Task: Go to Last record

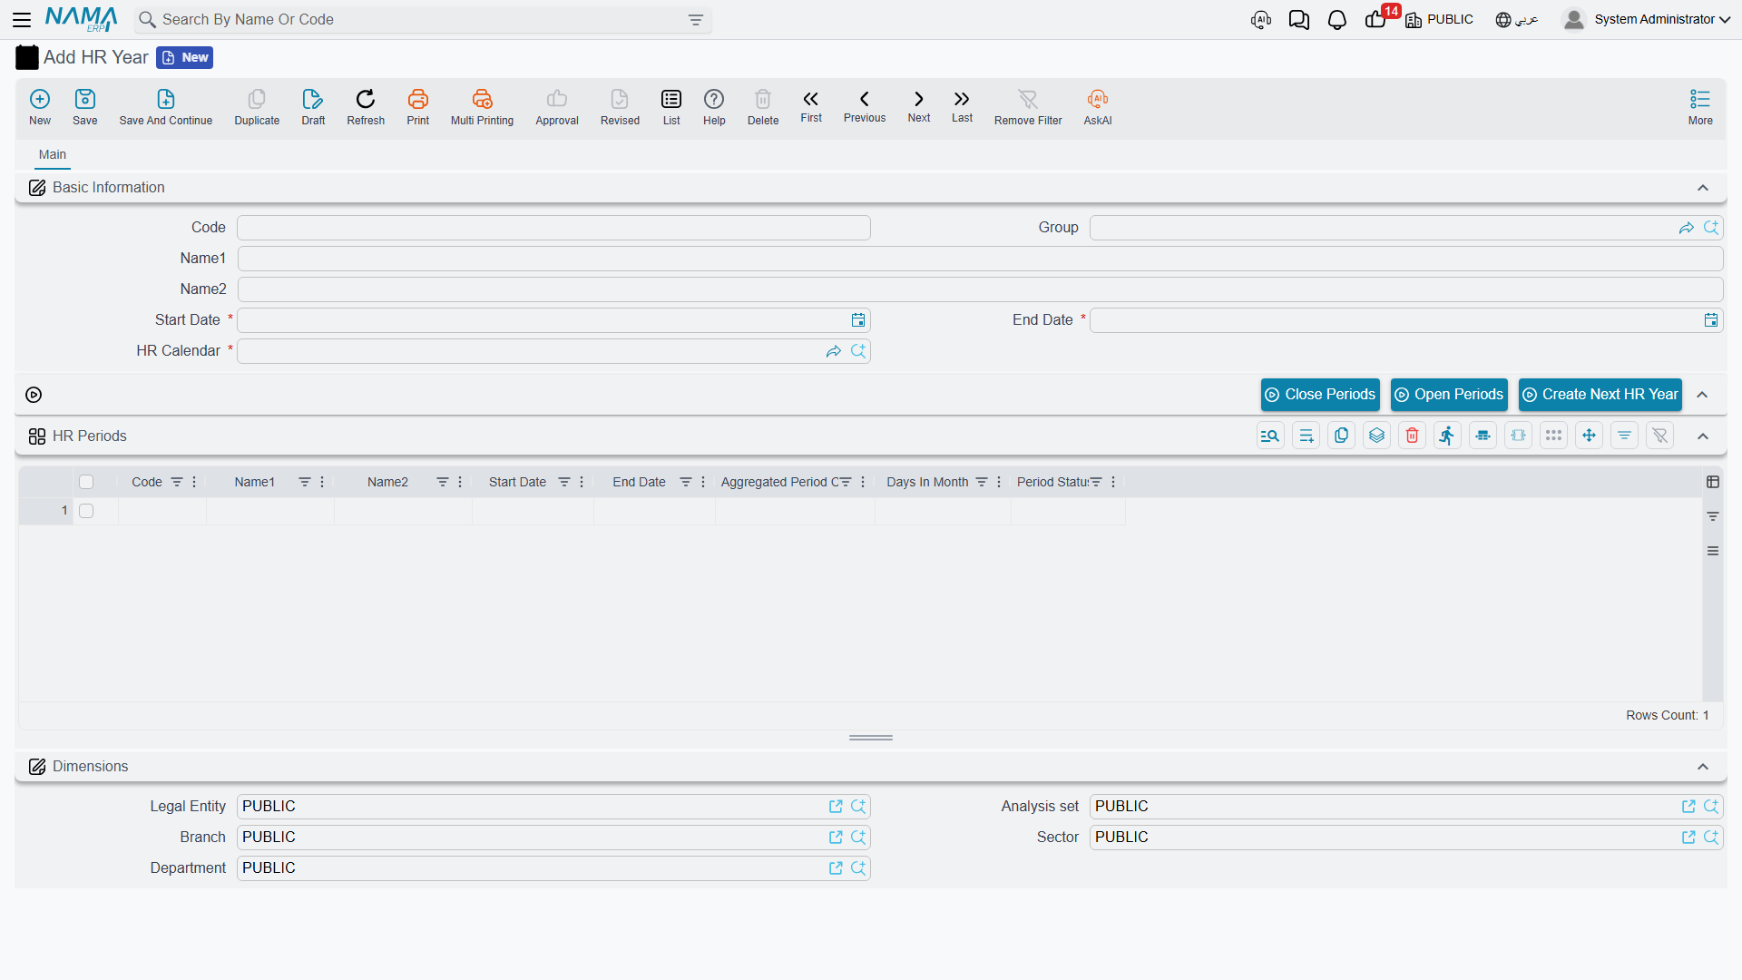Action: [962, 106]
